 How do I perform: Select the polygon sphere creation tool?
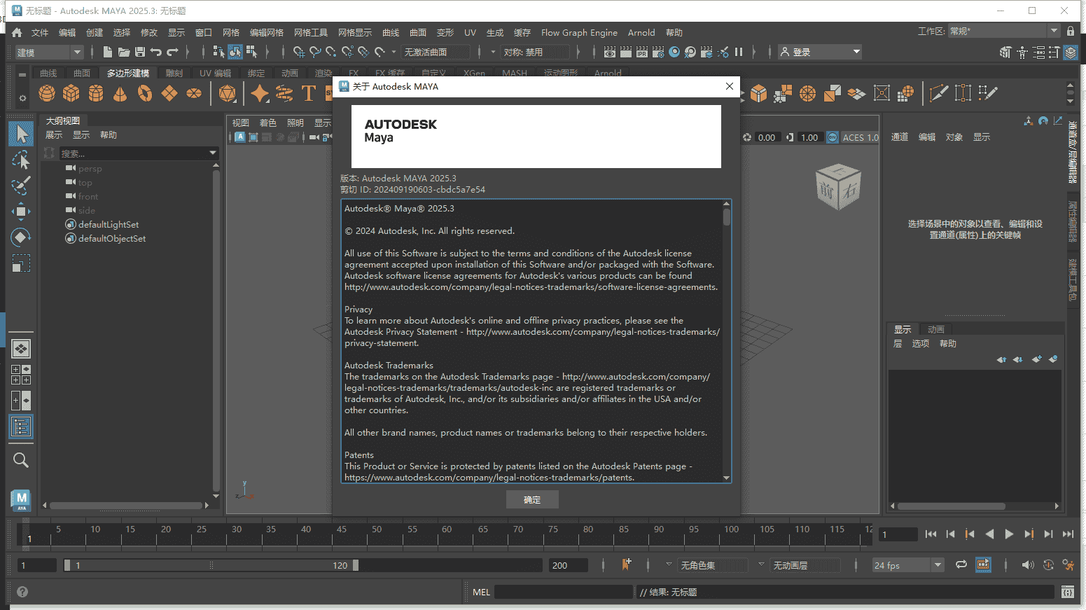tap(46, 92)
